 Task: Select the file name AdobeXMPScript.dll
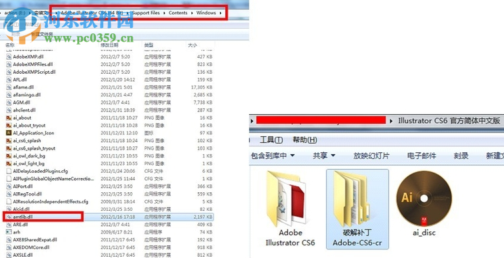(34, 72)
